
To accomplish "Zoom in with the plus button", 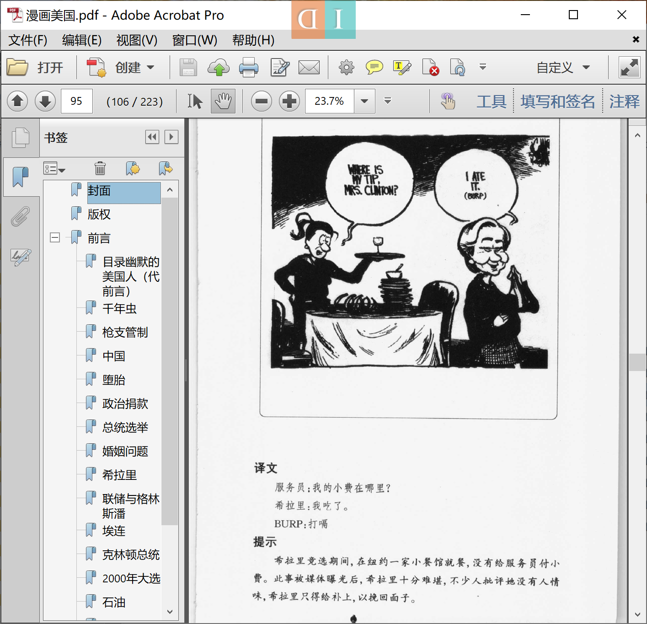I will (289, 101).
